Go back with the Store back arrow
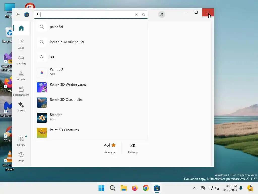 click(x=18, y=14)
